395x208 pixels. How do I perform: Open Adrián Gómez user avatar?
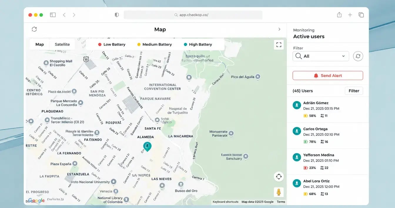pos(297,105)
